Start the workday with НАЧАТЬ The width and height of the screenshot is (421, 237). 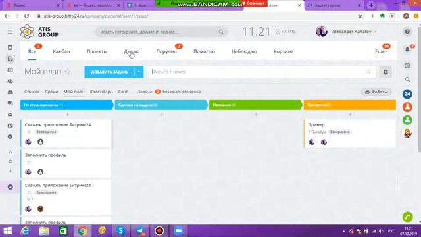pyautogui.click(x=285, y=32)
